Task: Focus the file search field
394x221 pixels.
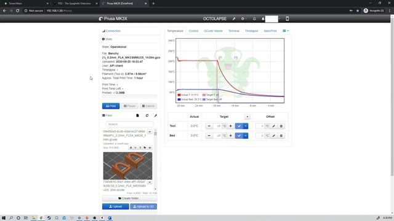Action: [x=130, y=124]
